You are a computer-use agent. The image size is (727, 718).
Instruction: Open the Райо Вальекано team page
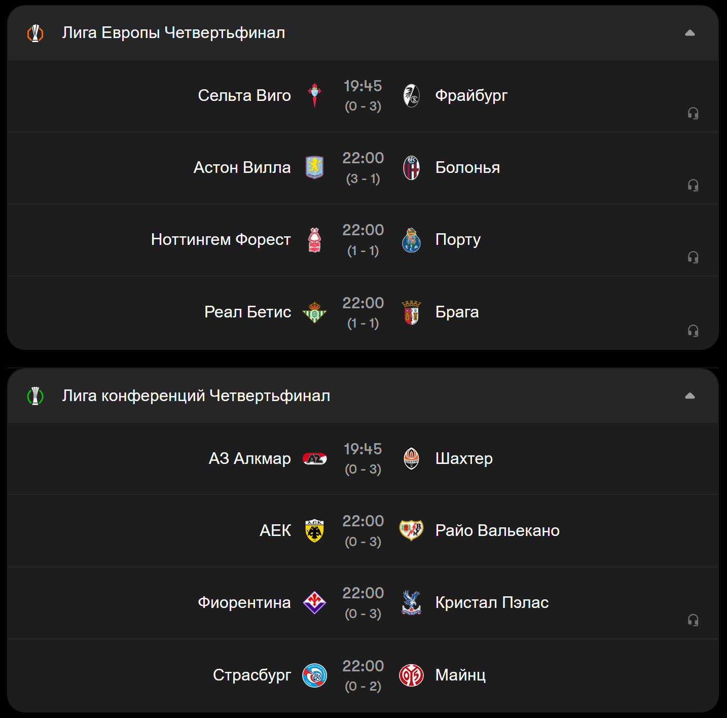click(x=497, y=530)
